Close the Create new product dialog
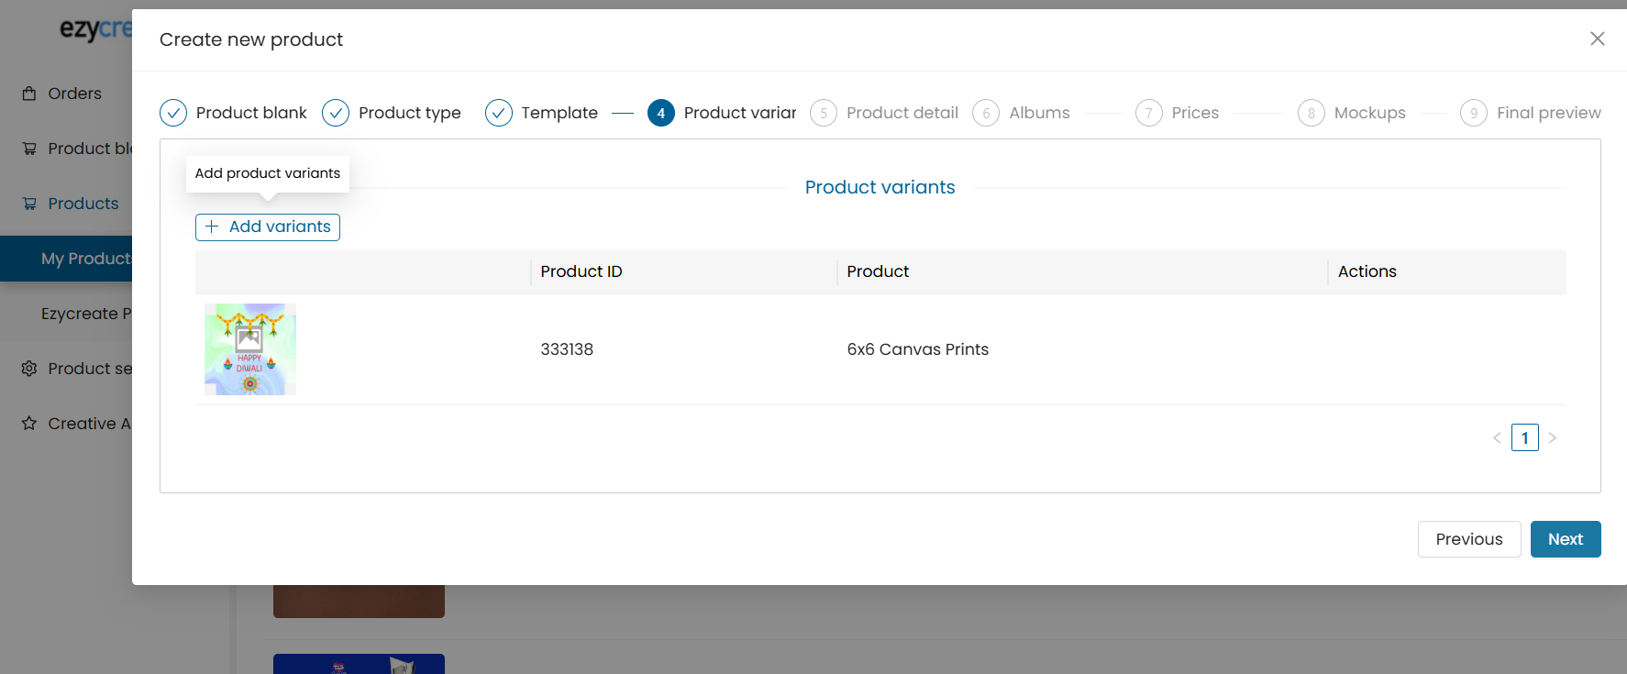 [x=1598, y=39]
